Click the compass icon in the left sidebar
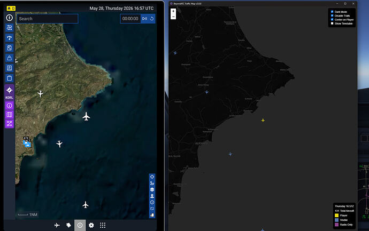Image resolution: width=369 pixels, height=231 pixels. [x=10, y=18]
